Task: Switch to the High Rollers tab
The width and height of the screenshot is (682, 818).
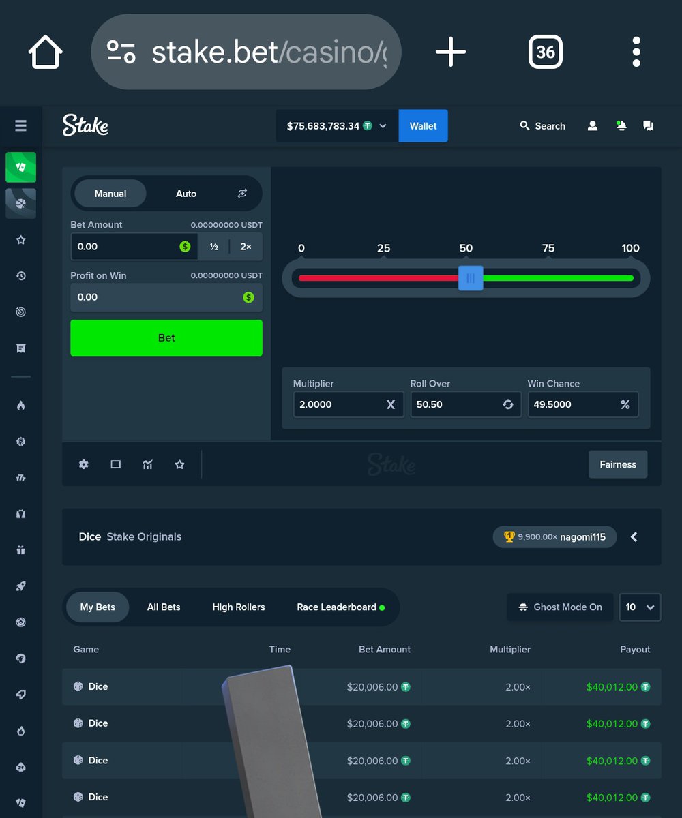Action: pyautogui.click(x=239, y=607)
